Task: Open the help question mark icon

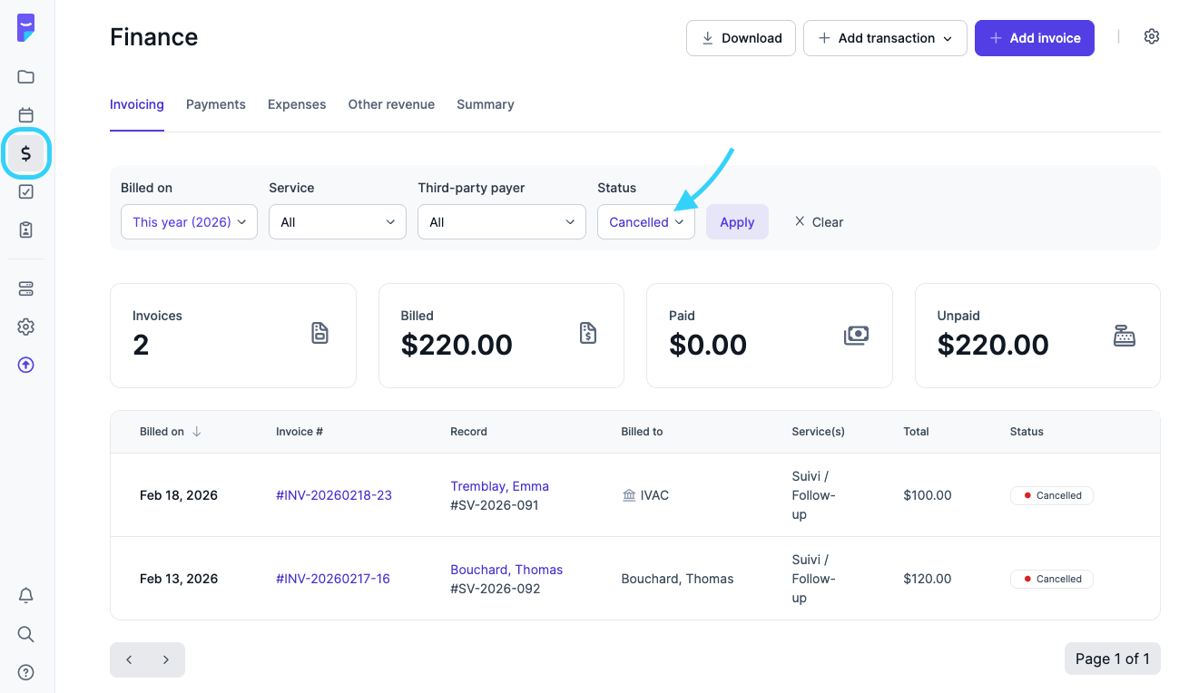Action: [x=26, y=672]
